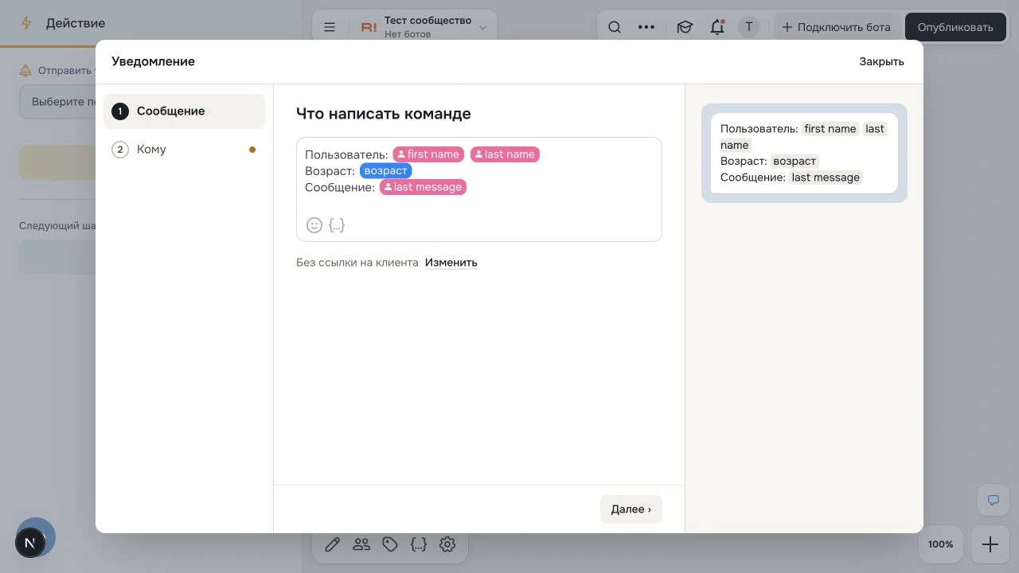Select the возраст variable chip
Image resolution: width=1019 pixels, height=573 pixels.
[x=386, y=171]
